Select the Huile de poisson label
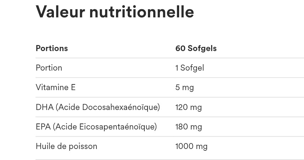 pyautogui.click(x=66, y=146)
